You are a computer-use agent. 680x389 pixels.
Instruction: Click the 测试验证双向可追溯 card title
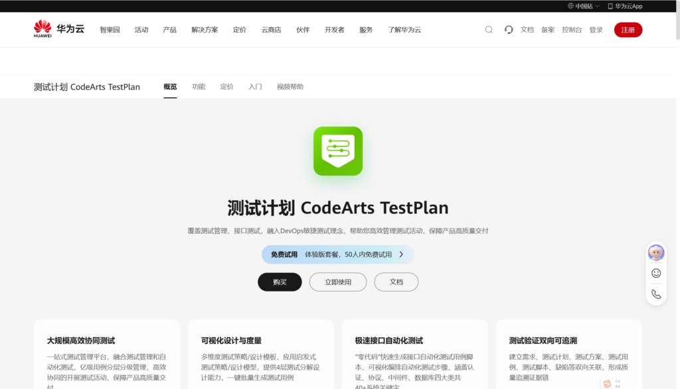click(x=543, y=341)
